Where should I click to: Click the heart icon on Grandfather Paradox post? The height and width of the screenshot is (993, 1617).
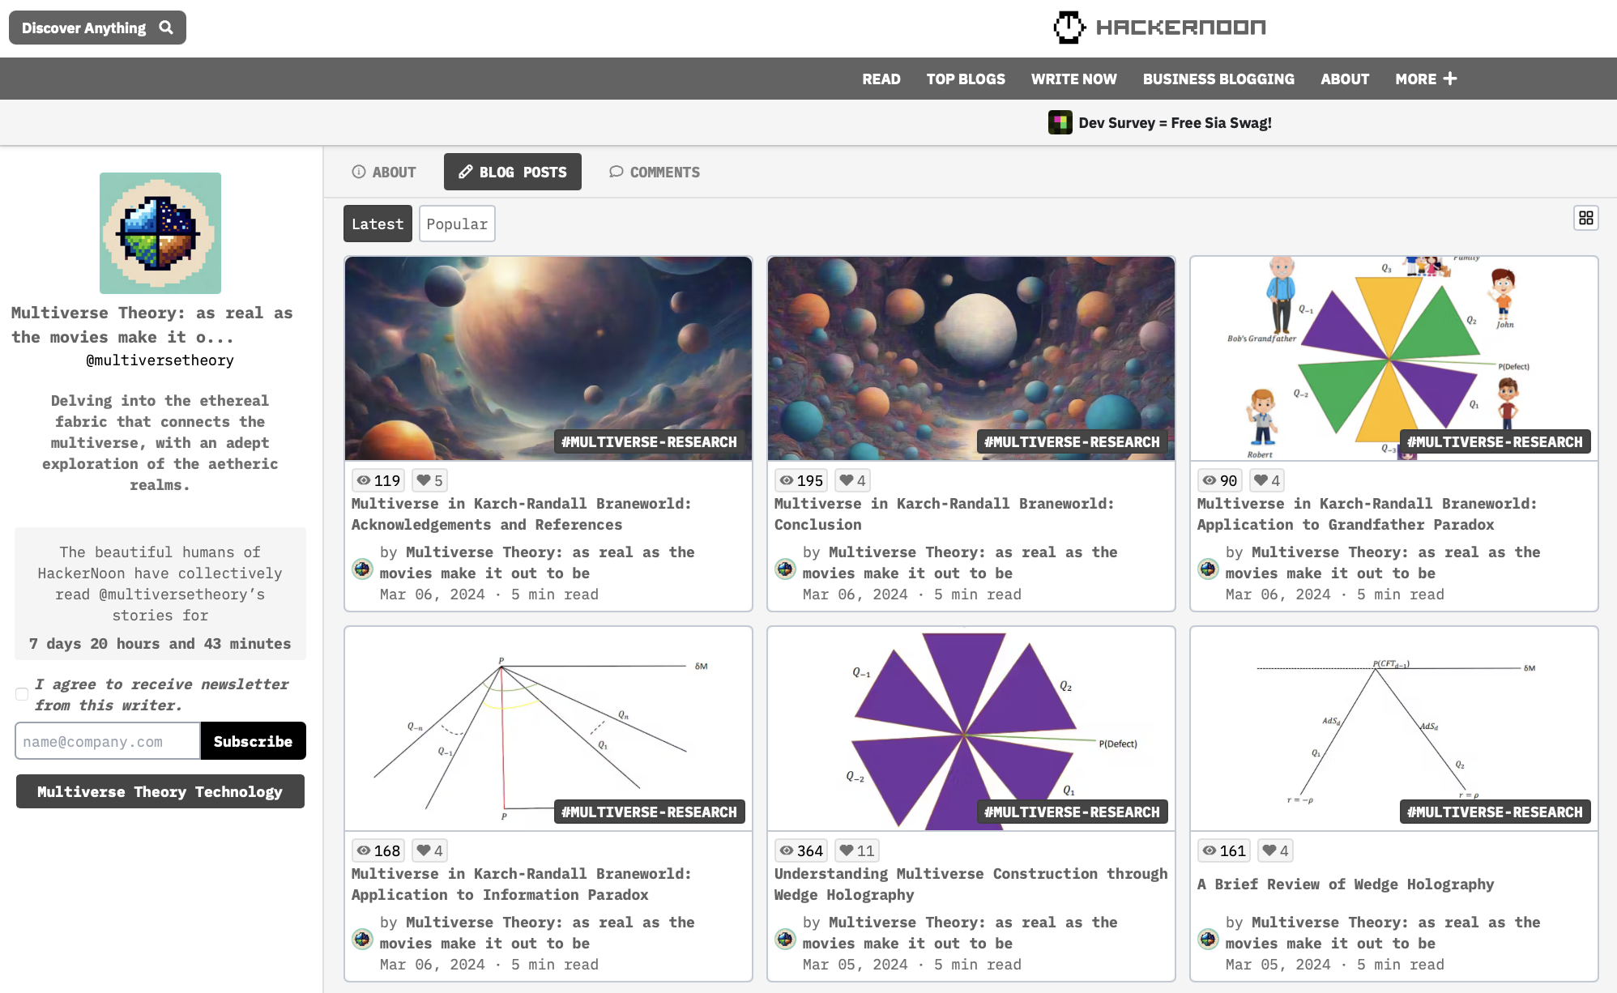(1261, 480)
